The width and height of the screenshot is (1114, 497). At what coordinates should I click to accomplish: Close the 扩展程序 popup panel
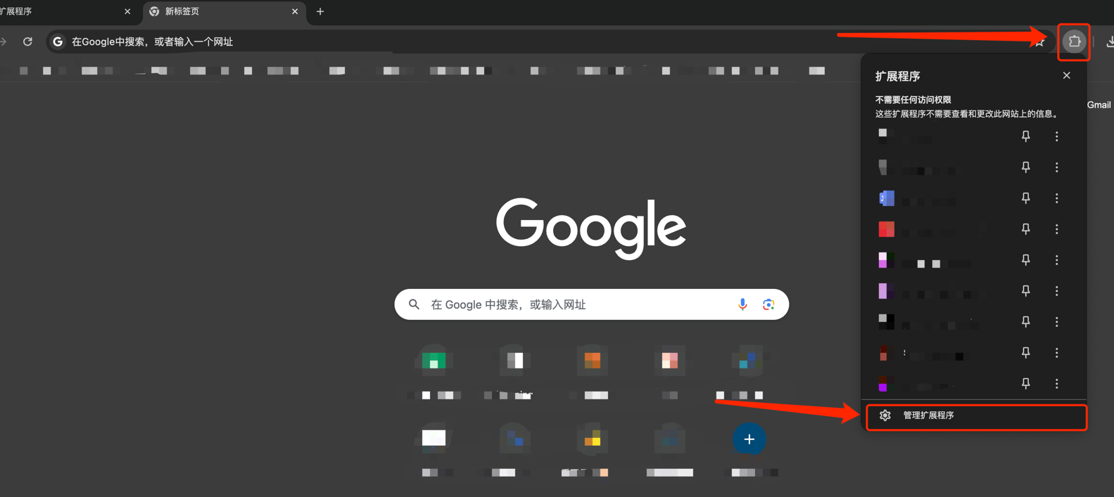pos(1066,75)
